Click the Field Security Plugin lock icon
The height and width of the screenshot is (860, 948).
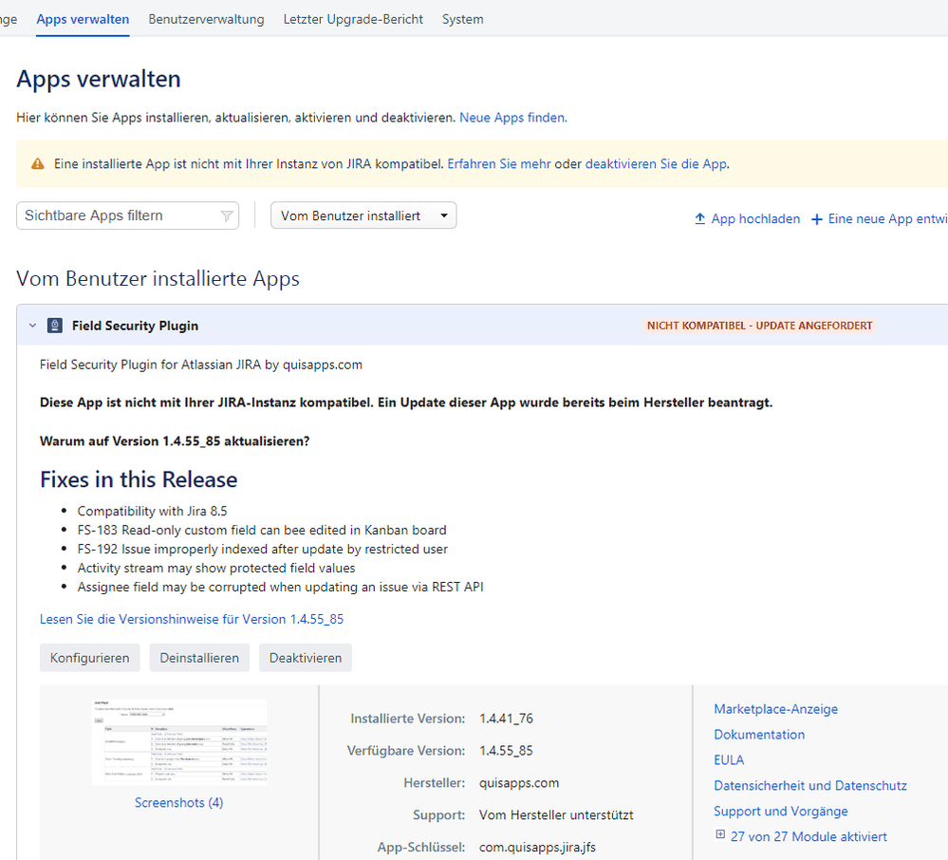[55, 326]
